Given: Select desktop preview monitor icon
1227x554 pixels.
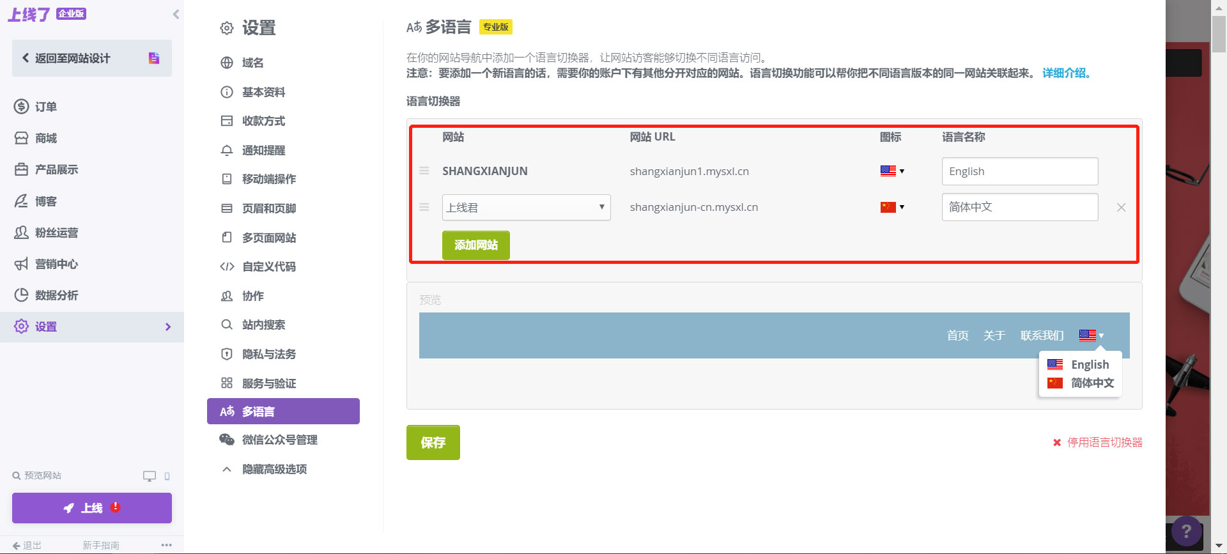Looking at the screenshot, I should tap(150, 476).
